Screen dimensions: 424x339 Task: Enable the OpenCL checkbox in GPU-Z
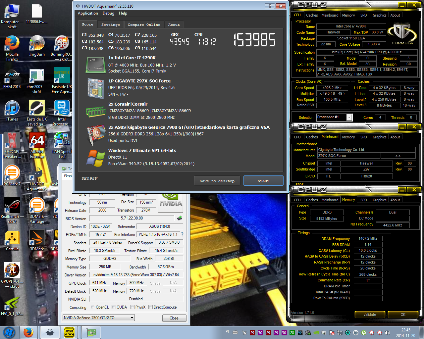pos(93,307)
